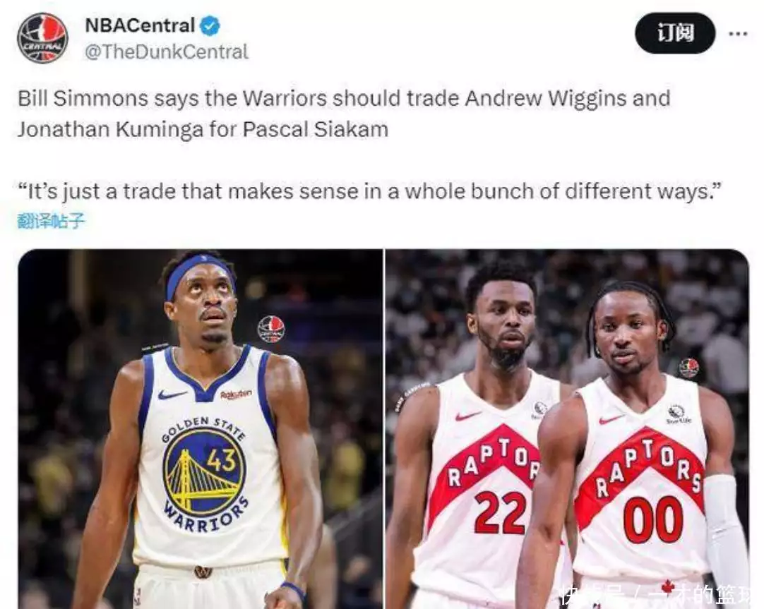Open the three-dot more options menu
The height and width of the screenshot is (609, 764).
pos(738,34)
